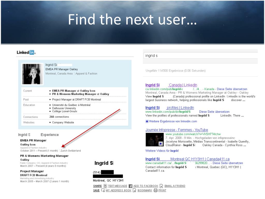
Task: Click the EMAIL A FRIEND link
Action: (x=175, y=186)
